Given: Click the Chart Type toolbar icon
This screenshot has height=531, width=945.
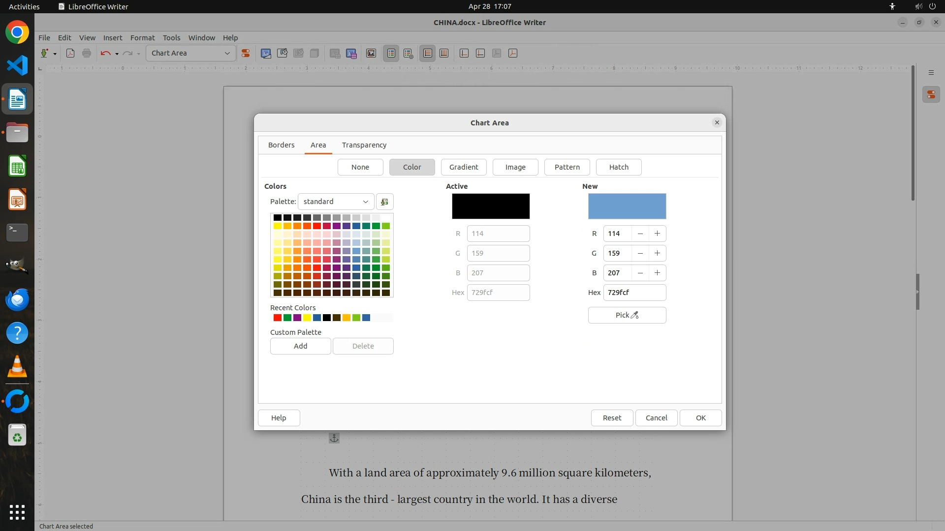Looking at the screenshot, I should point(266,53).
